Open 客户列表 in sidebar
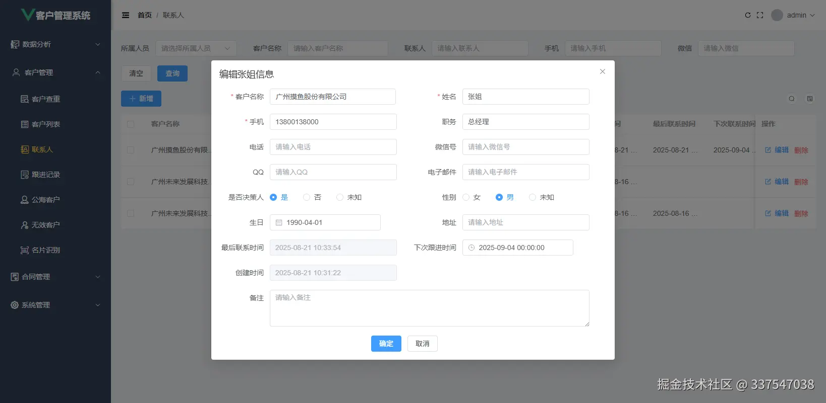 (x=55, y=124)
